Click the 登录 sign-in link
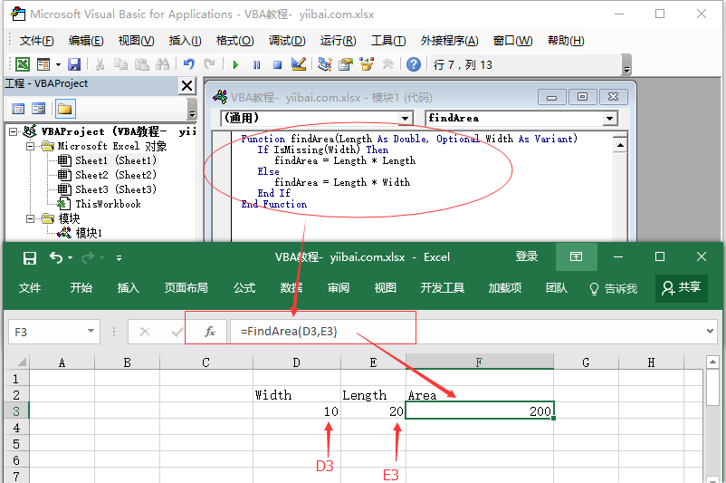 [x=527, y=256]
